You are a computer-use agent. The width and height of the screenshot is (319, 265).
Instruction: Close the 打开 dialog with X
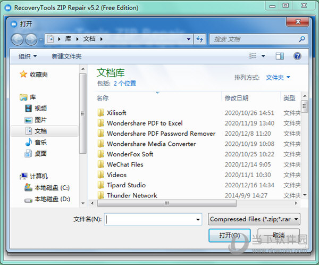(x=298, y=22)
